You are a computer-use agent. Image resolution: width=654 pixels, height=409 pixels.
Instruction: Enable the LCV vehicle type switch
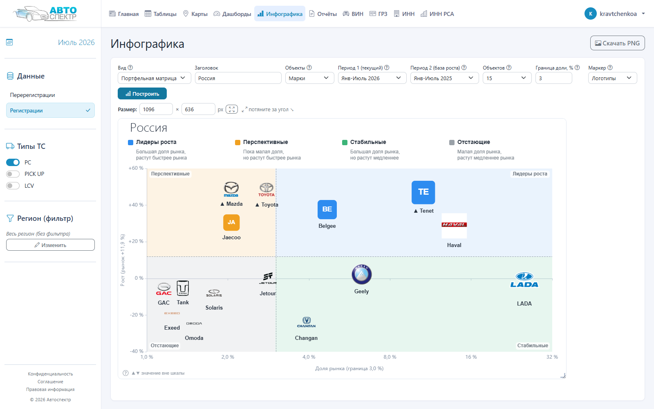click(13, 186)
